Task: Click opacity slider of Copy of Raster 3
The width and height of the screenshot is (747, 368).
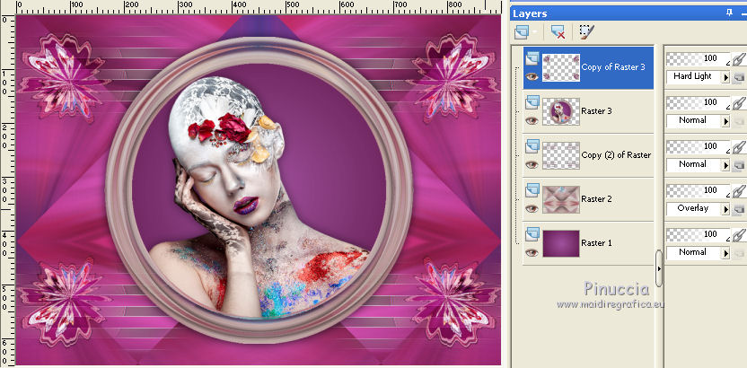Action: 698,58
